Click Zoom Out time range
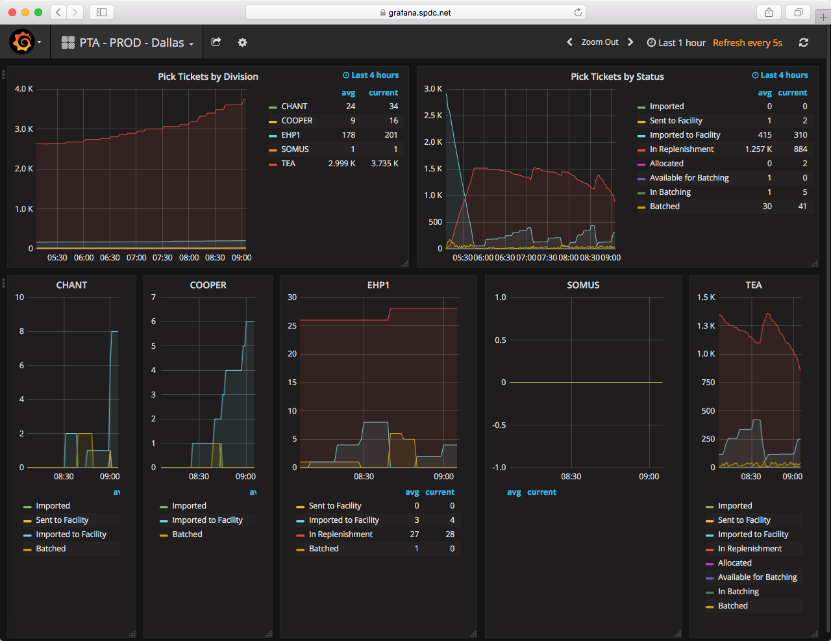Viewport: 831px width, 641px height. (600, 42)
